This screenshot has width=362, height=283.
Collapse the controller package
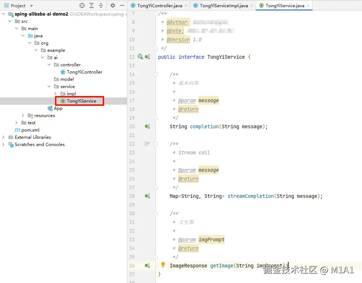pyautogui.click(x=49, y=65)
